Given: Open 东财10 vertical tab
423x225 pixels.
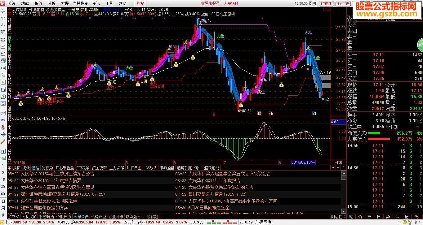Looking at the screenshot, I should click(9, 79).
